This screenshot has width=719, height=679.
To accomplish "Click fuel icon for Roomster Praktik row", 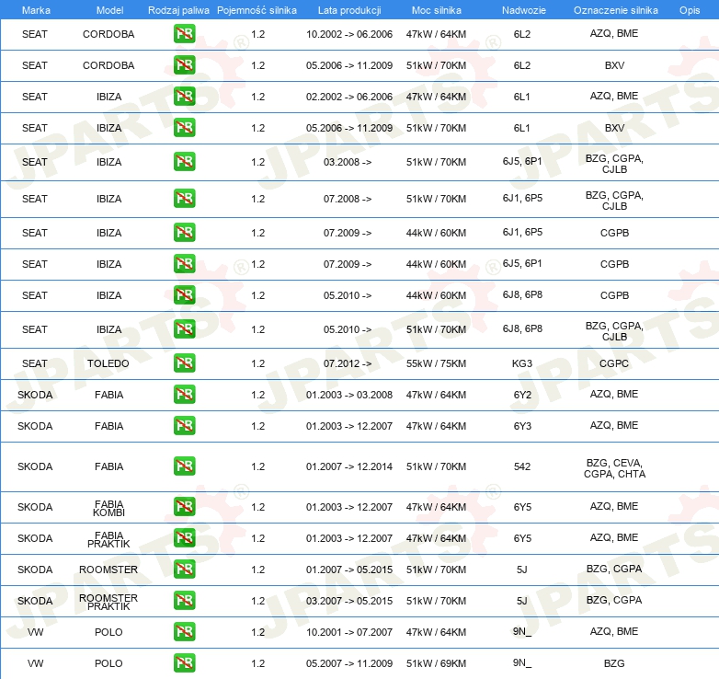I will pos(184,600).
